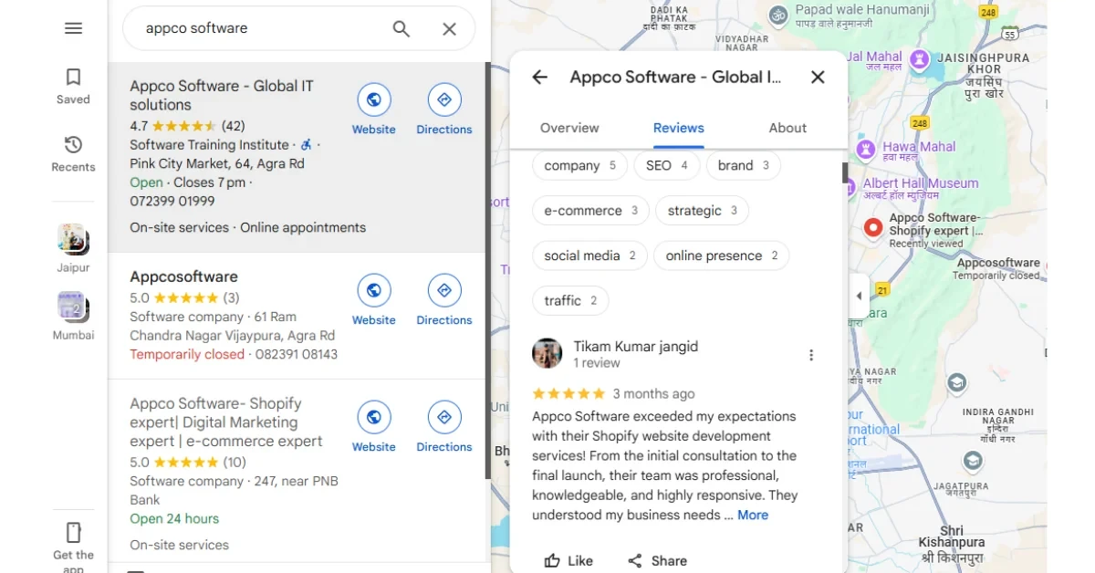Click the Get the app phone icon
Screen dimensions: 1095x573
(74, 533)
